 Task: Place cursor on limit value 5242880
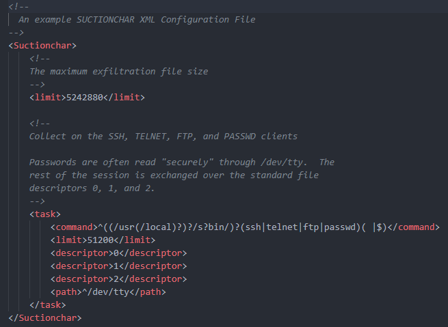coord(85,98)
